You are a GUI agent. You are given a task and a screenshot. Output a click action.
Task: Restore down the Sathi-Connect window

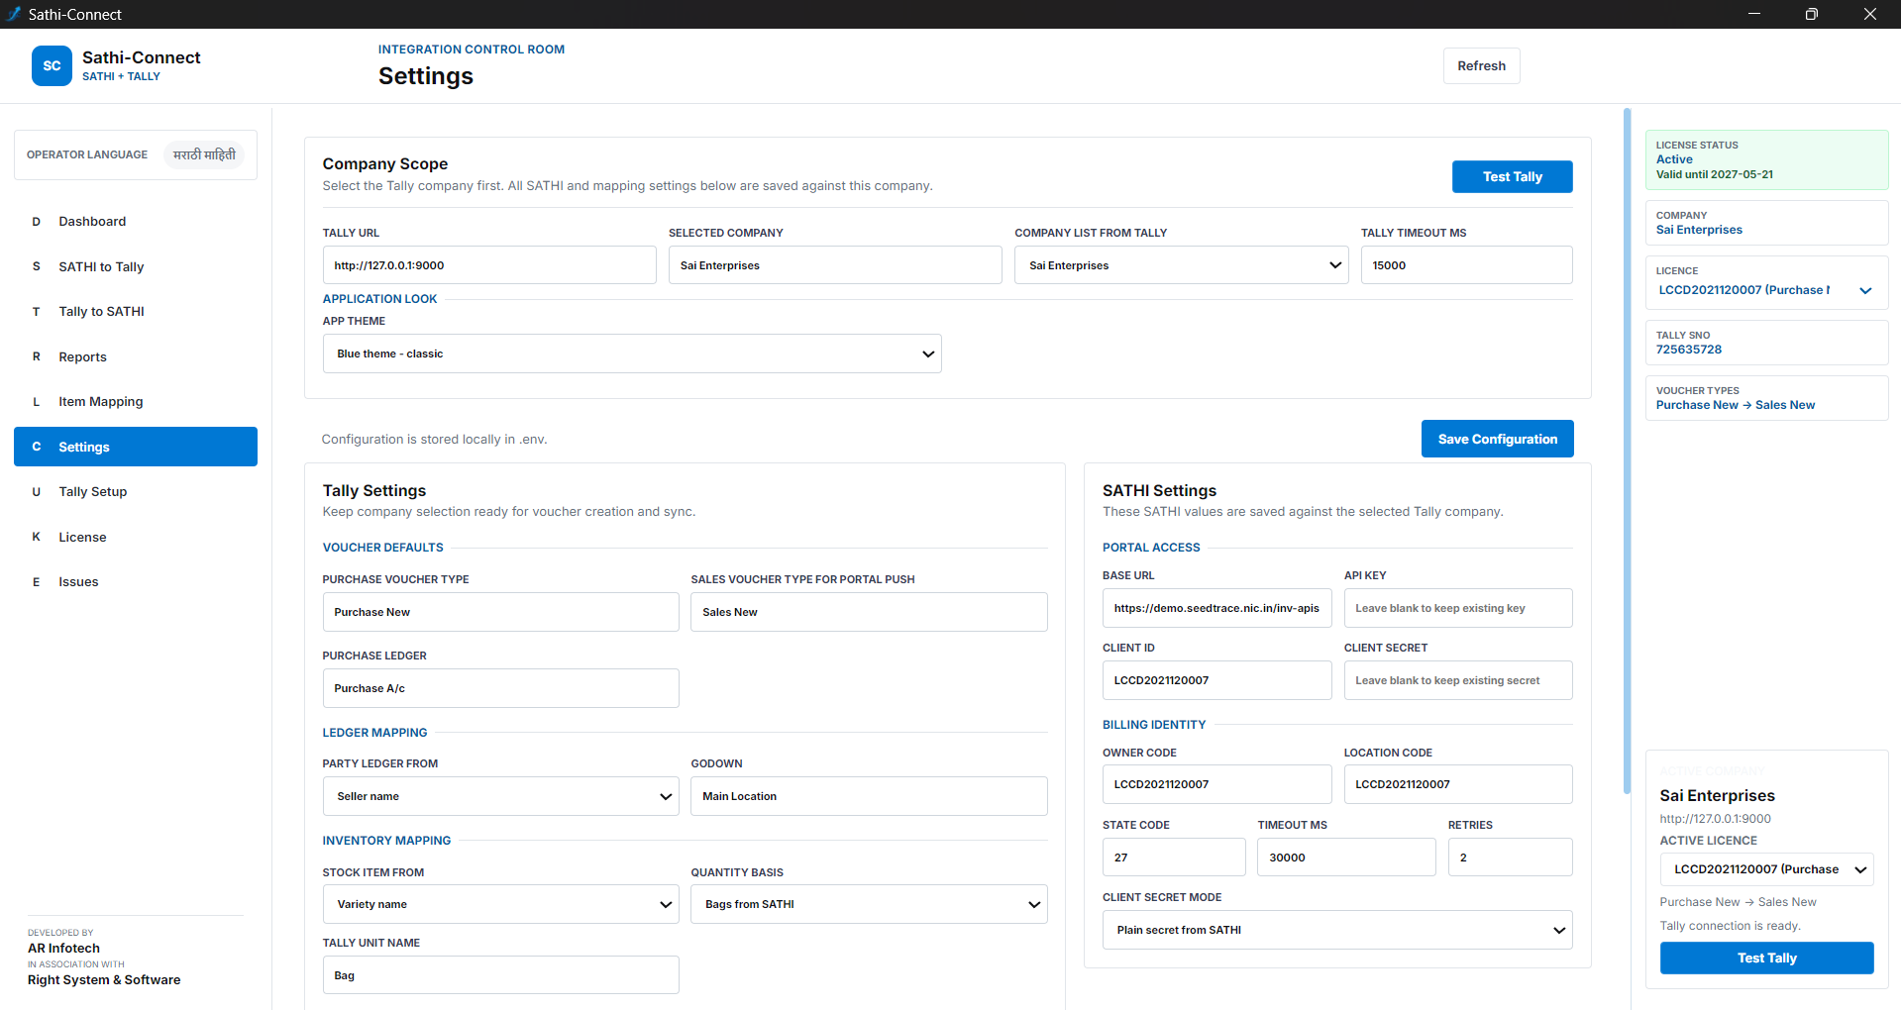[x=1811, y=14]
